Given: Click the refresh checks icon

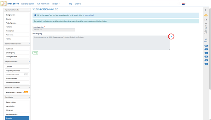Looking at the screenshot, I should [206, 20].
